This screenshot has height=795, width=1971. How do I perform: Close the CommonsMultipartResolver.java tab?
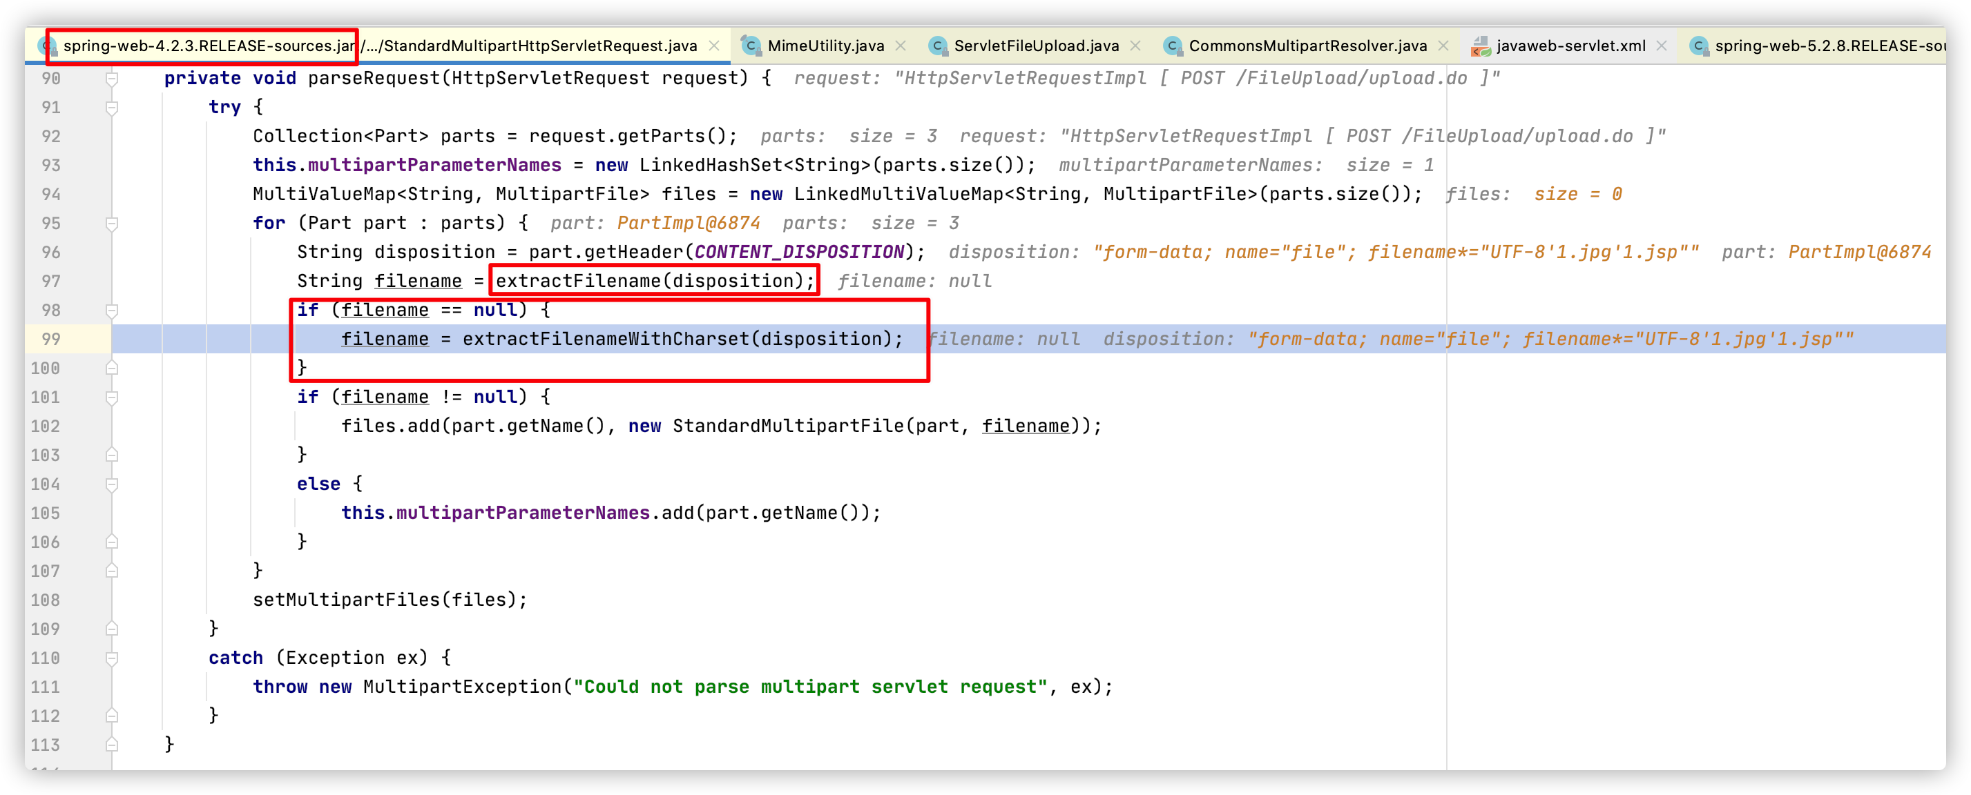(1443, 46)
